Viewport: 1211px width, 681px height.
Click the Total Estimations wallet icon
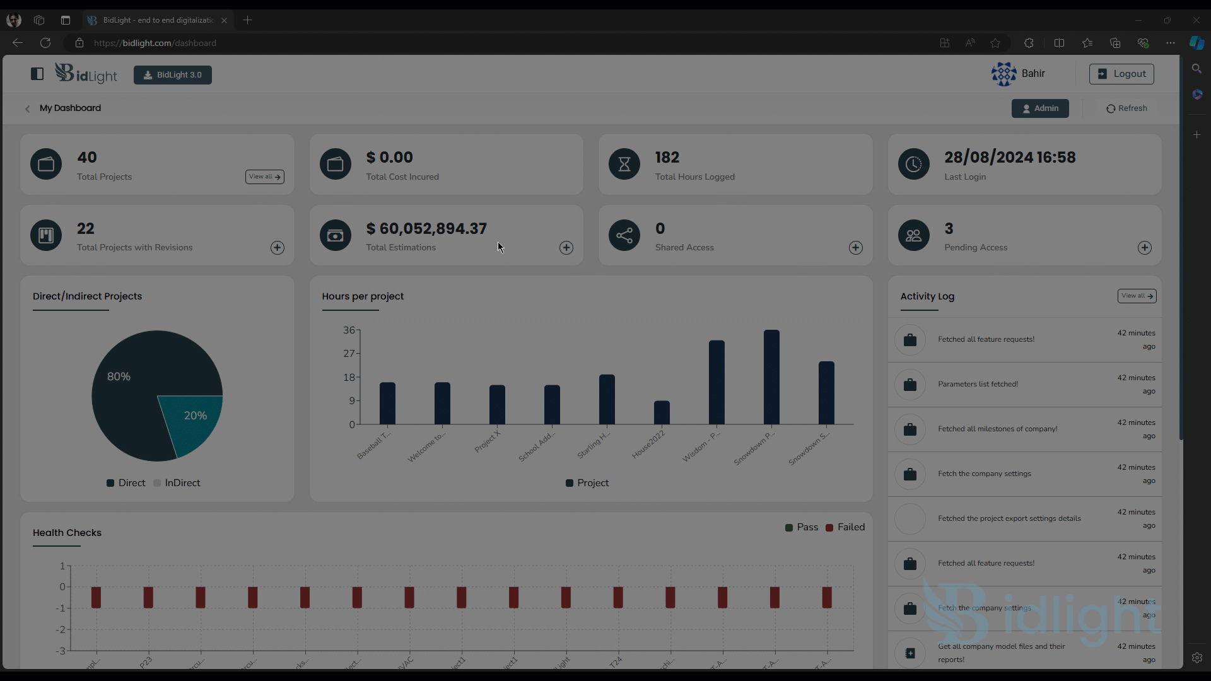point(335,235)
